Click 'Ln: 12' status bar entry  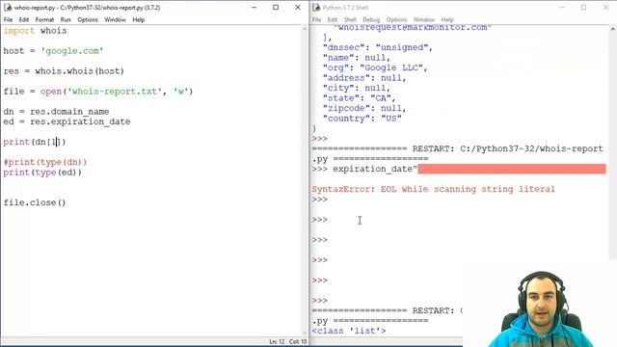click(x=277, y=341)
